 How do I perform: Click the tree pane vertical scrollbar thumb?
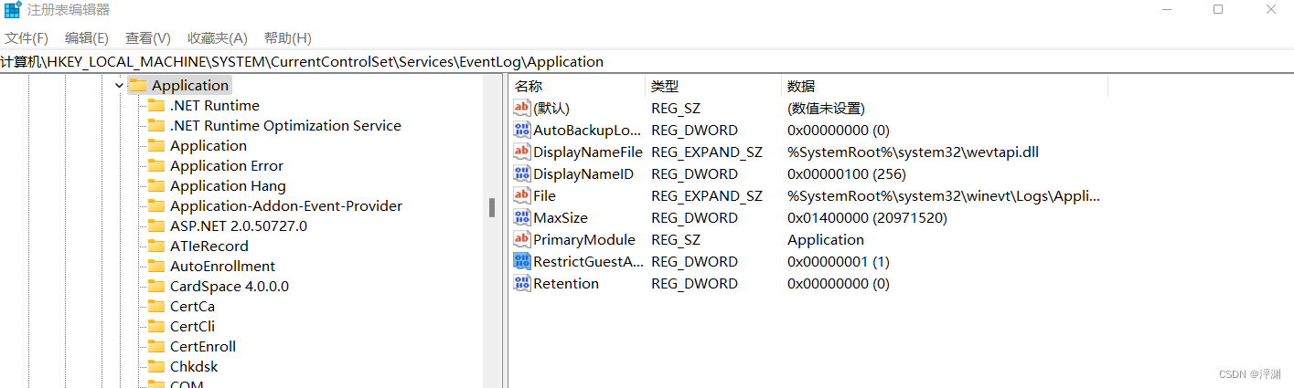click(492, 206)
